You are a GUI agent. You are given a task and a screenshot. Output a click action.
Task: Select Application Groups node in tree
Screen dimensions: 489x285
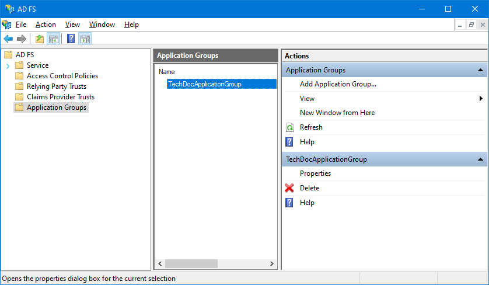pyautogui.click(x=57, y=107)
